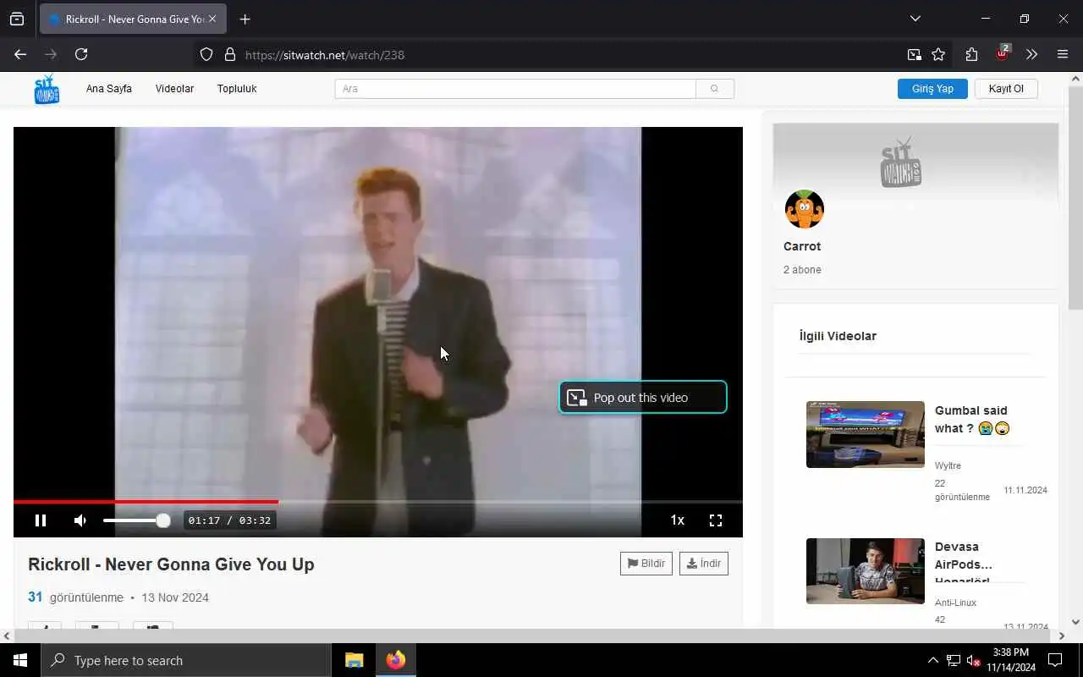Open Devasa AirPods title link
Viewport: 1083px width, 677px height.
[x=964, y=564]
